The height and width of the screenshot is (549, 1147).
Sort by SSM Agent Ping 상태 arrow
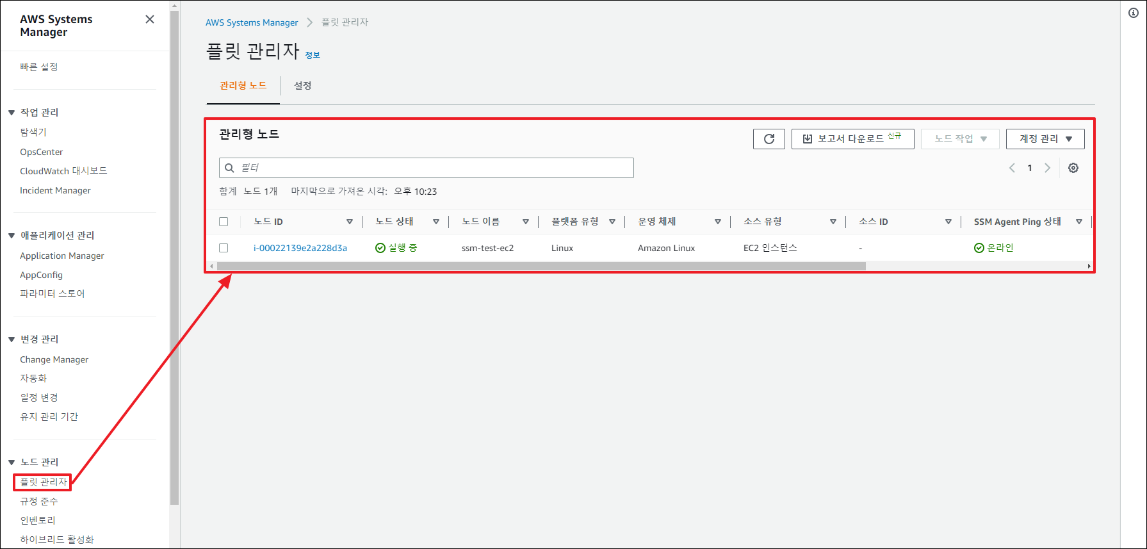point(1079,222)
